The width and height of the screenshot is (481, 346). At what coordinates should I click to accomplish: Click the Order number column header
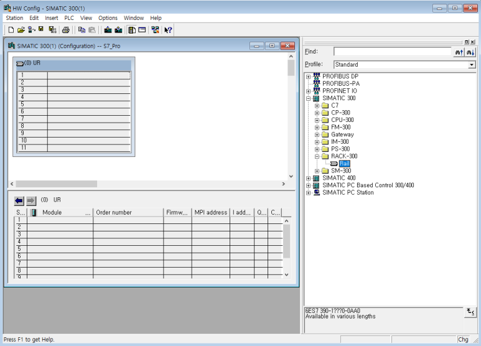pyautogui.click(x=128, y=212)
